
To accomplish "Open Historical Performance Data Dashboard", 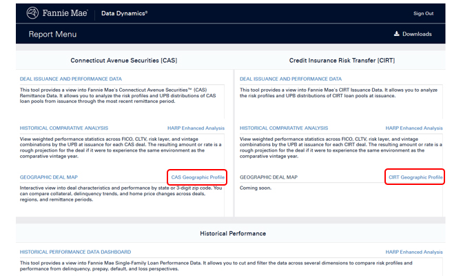I will coord(75,252).
